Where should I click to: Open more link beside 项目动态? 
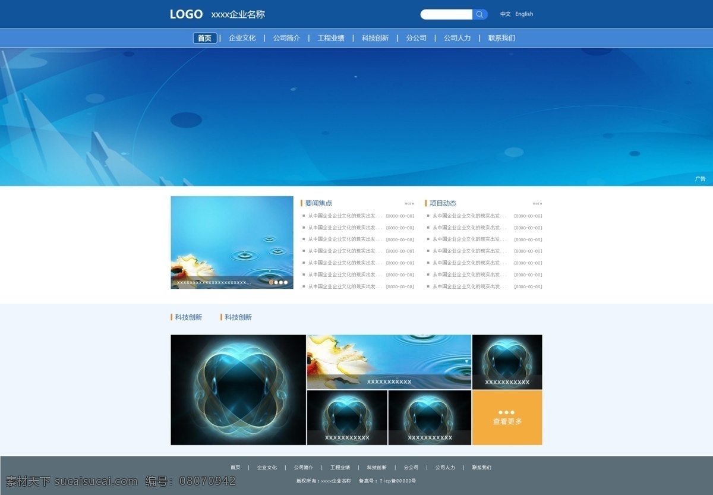[x=537, y=203]
